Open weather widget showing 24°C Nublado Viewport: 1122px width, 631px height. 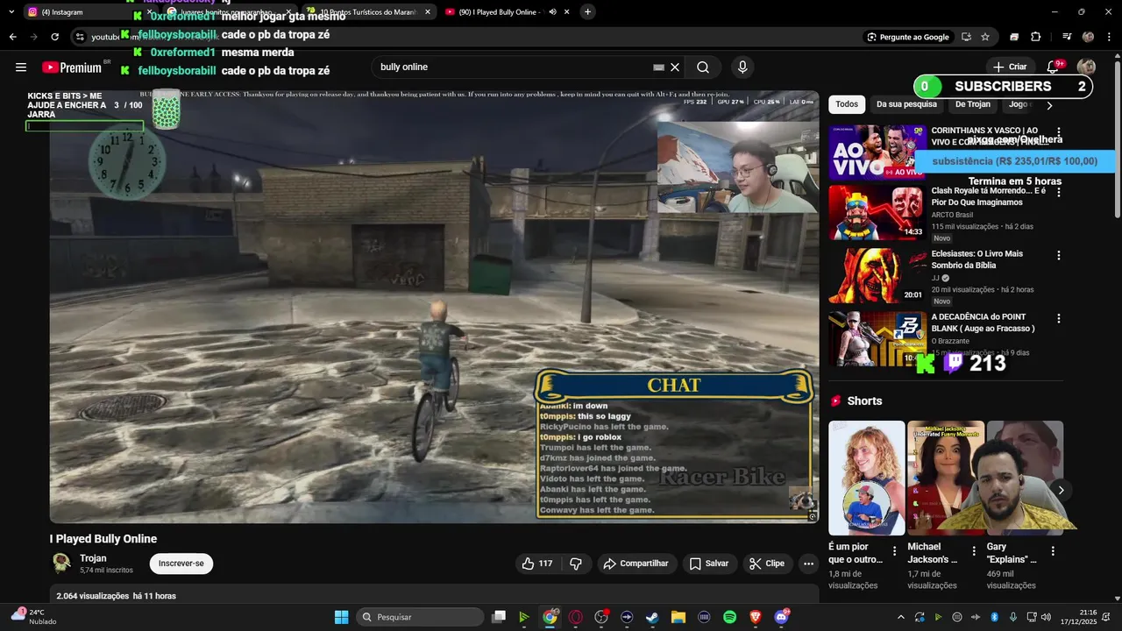(33, 617)
